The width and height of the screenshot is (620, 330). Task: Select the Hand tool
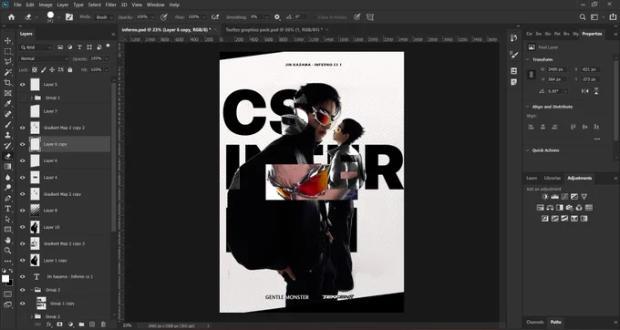[8, 241]
